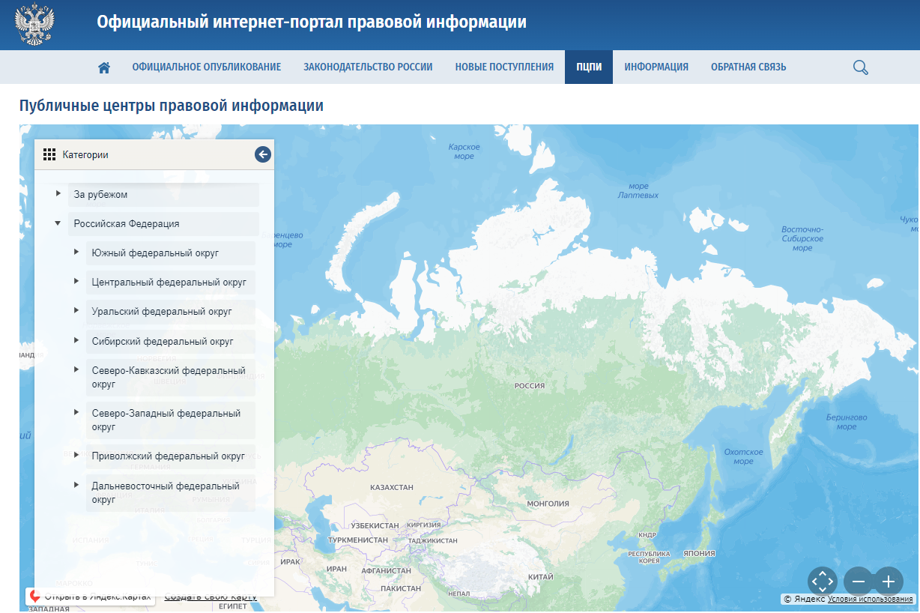Toggle fullscreen map view button

(x=823, y=582)
